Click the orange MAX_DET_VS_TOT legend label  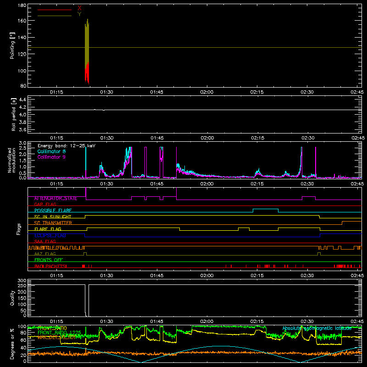[x=57, y=337]
